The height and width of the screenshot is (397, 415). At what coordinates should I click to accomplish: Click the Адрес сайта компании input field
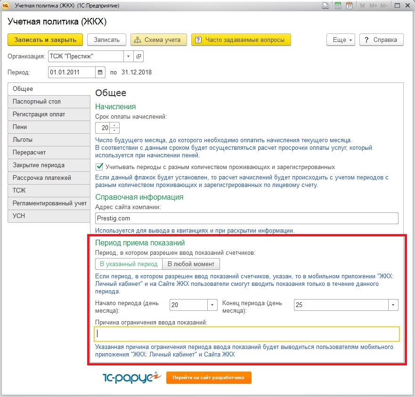coord(246,219)
